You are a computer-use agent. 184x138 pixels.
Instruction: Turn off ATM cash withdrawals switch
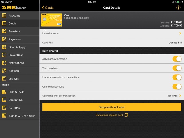[177, 59]
